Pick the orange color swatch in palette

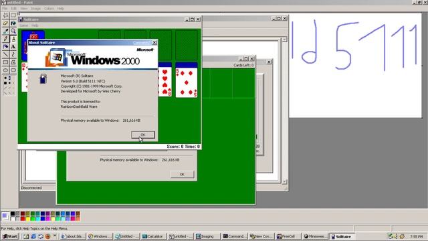[x=78, y=219]
